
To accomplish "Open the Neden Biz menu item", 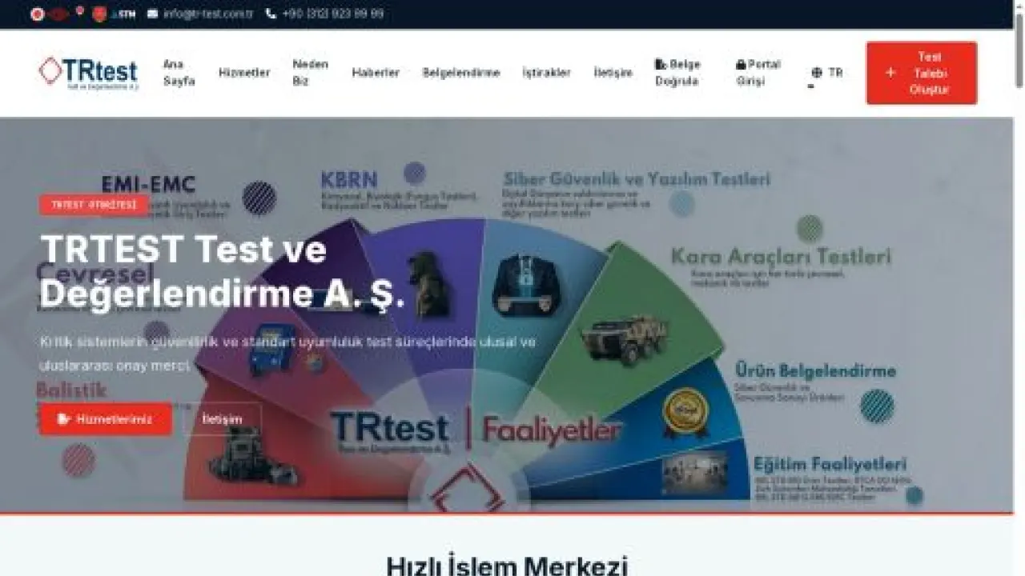I will click(x=311, y=73).
